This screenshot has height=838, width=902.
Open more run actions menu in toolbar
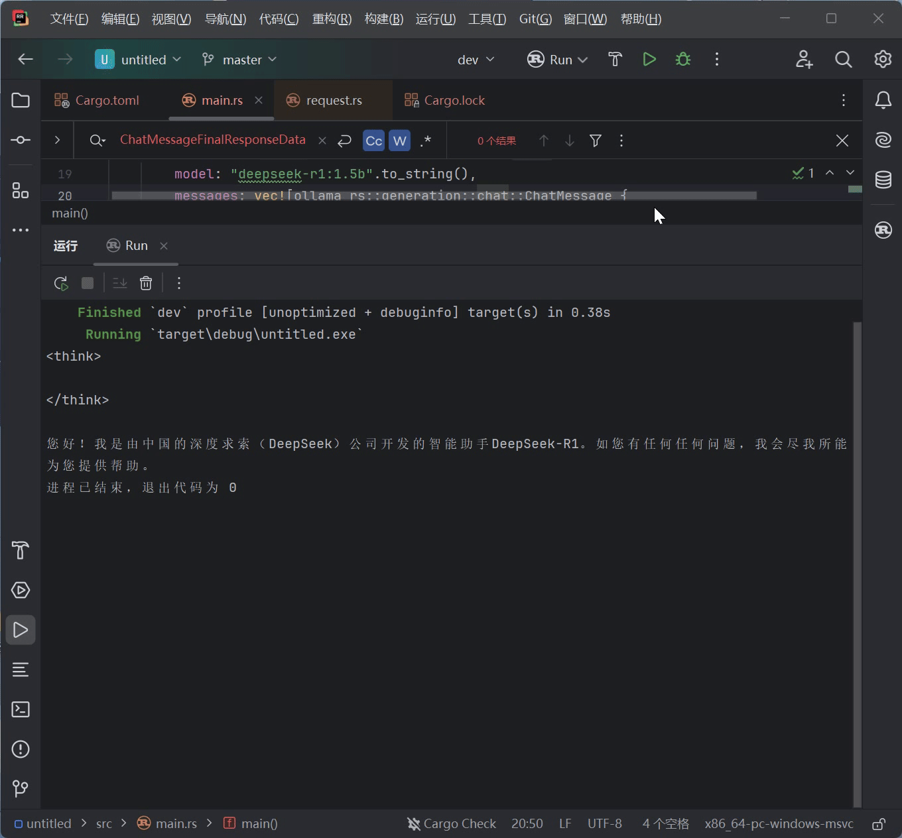(x=717, y=60)
